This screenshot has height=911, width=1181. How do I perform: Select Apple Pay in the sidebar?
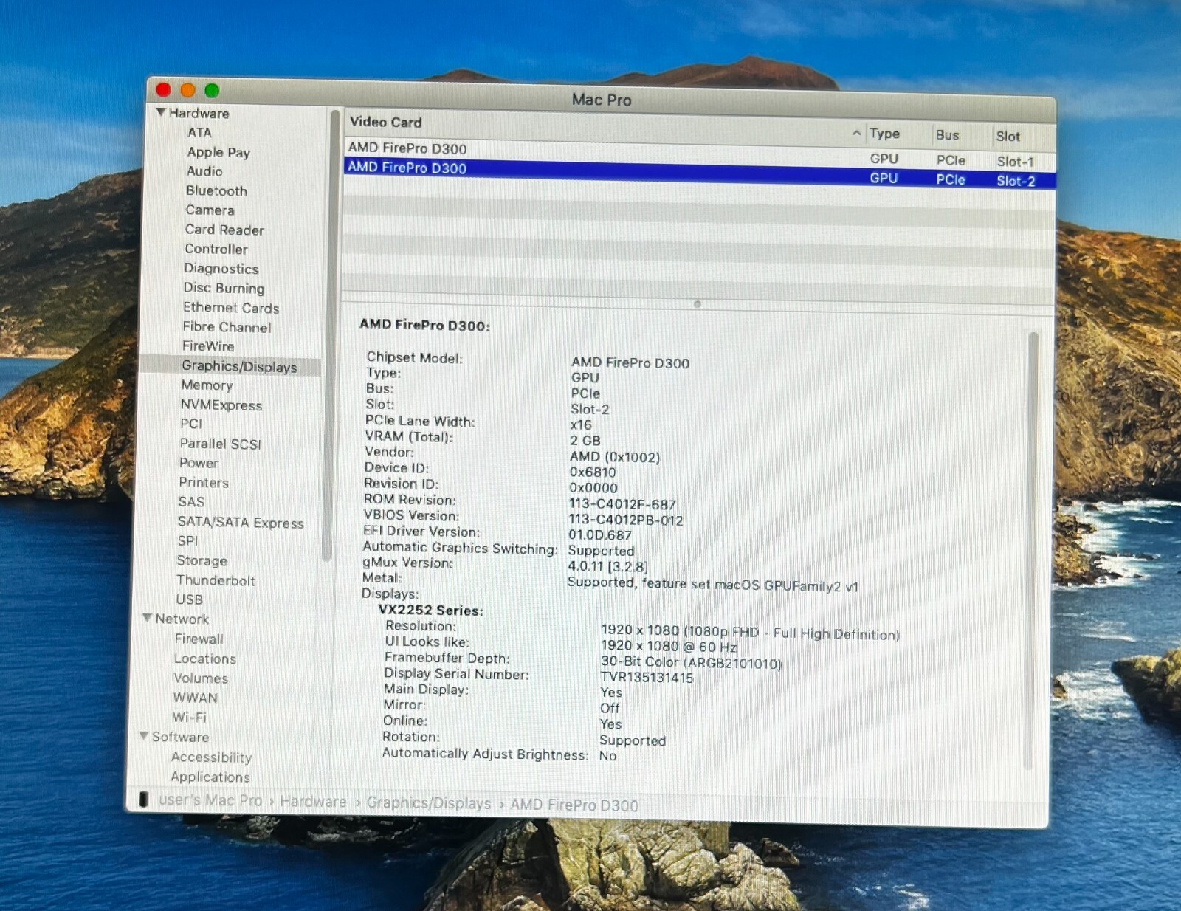click(x=218, y=152)
